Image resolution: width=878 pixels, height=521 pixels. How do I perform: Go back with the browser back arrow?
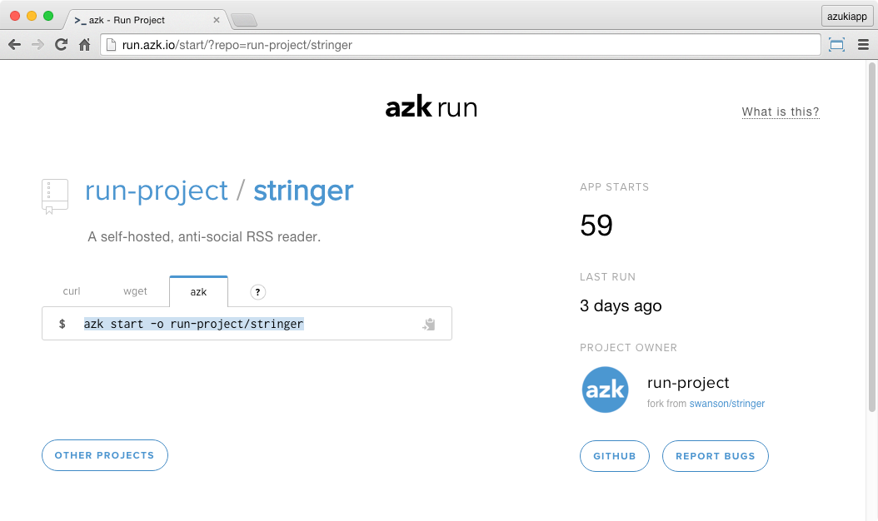point(14,45)
